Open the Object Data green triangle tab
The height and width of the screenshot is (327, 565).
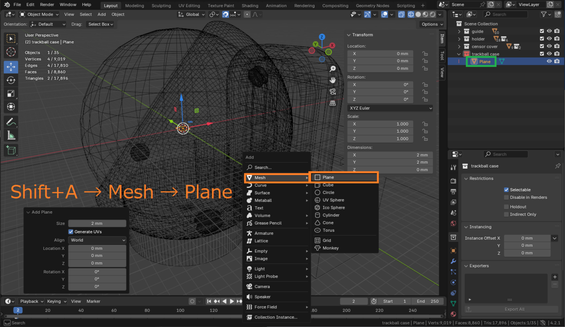(453, 303)
